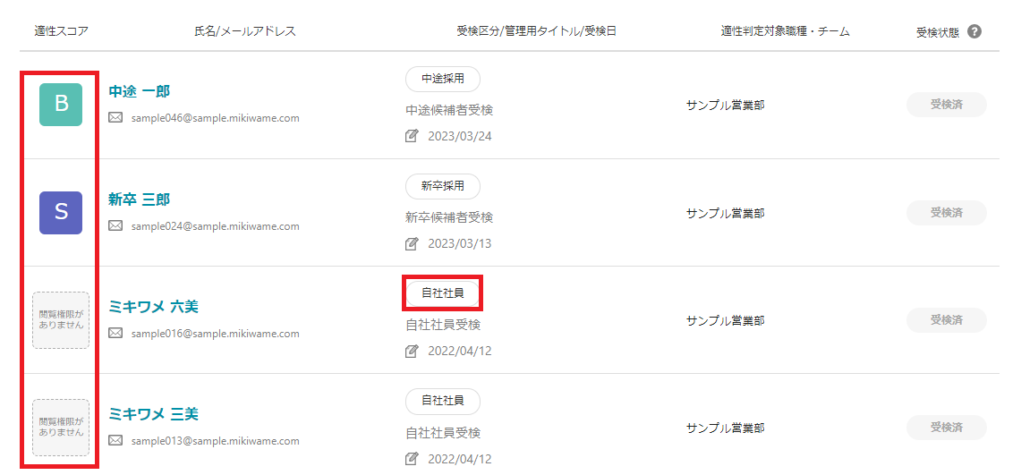Click the green B score badge
The height and width of the screenshot is (475, 1021).
[x=61, y=104]
